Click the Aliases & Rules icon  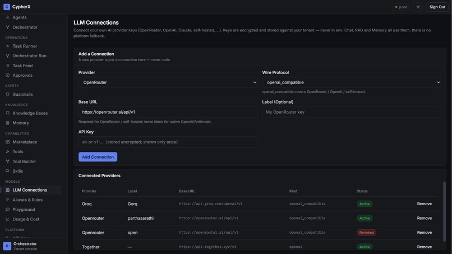(7, 200)
